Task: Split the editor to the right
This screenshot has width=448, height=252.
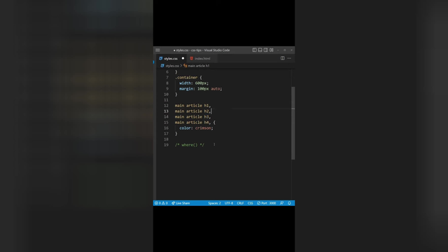Action: click(283, 58)
